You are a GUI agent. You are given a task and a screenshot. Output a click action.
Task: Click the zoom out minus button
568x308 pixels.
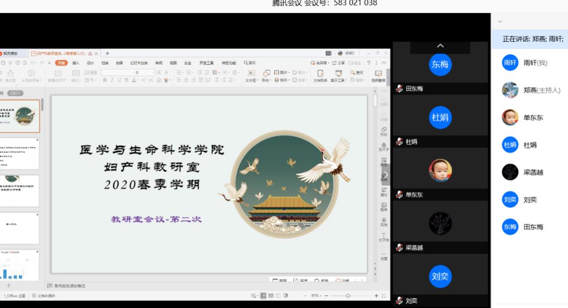327,296
